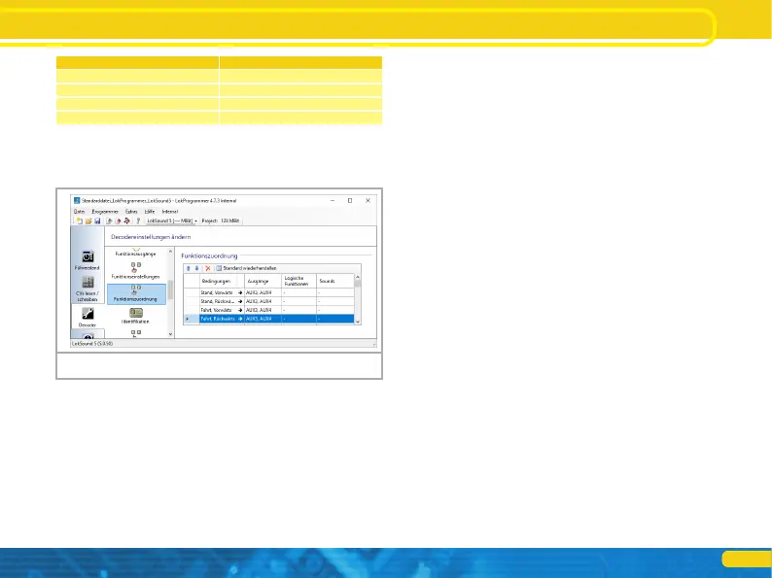Screen dimensions: 772x578
Task: Click the Open folder toolbar icon
Action: point(87,221)
